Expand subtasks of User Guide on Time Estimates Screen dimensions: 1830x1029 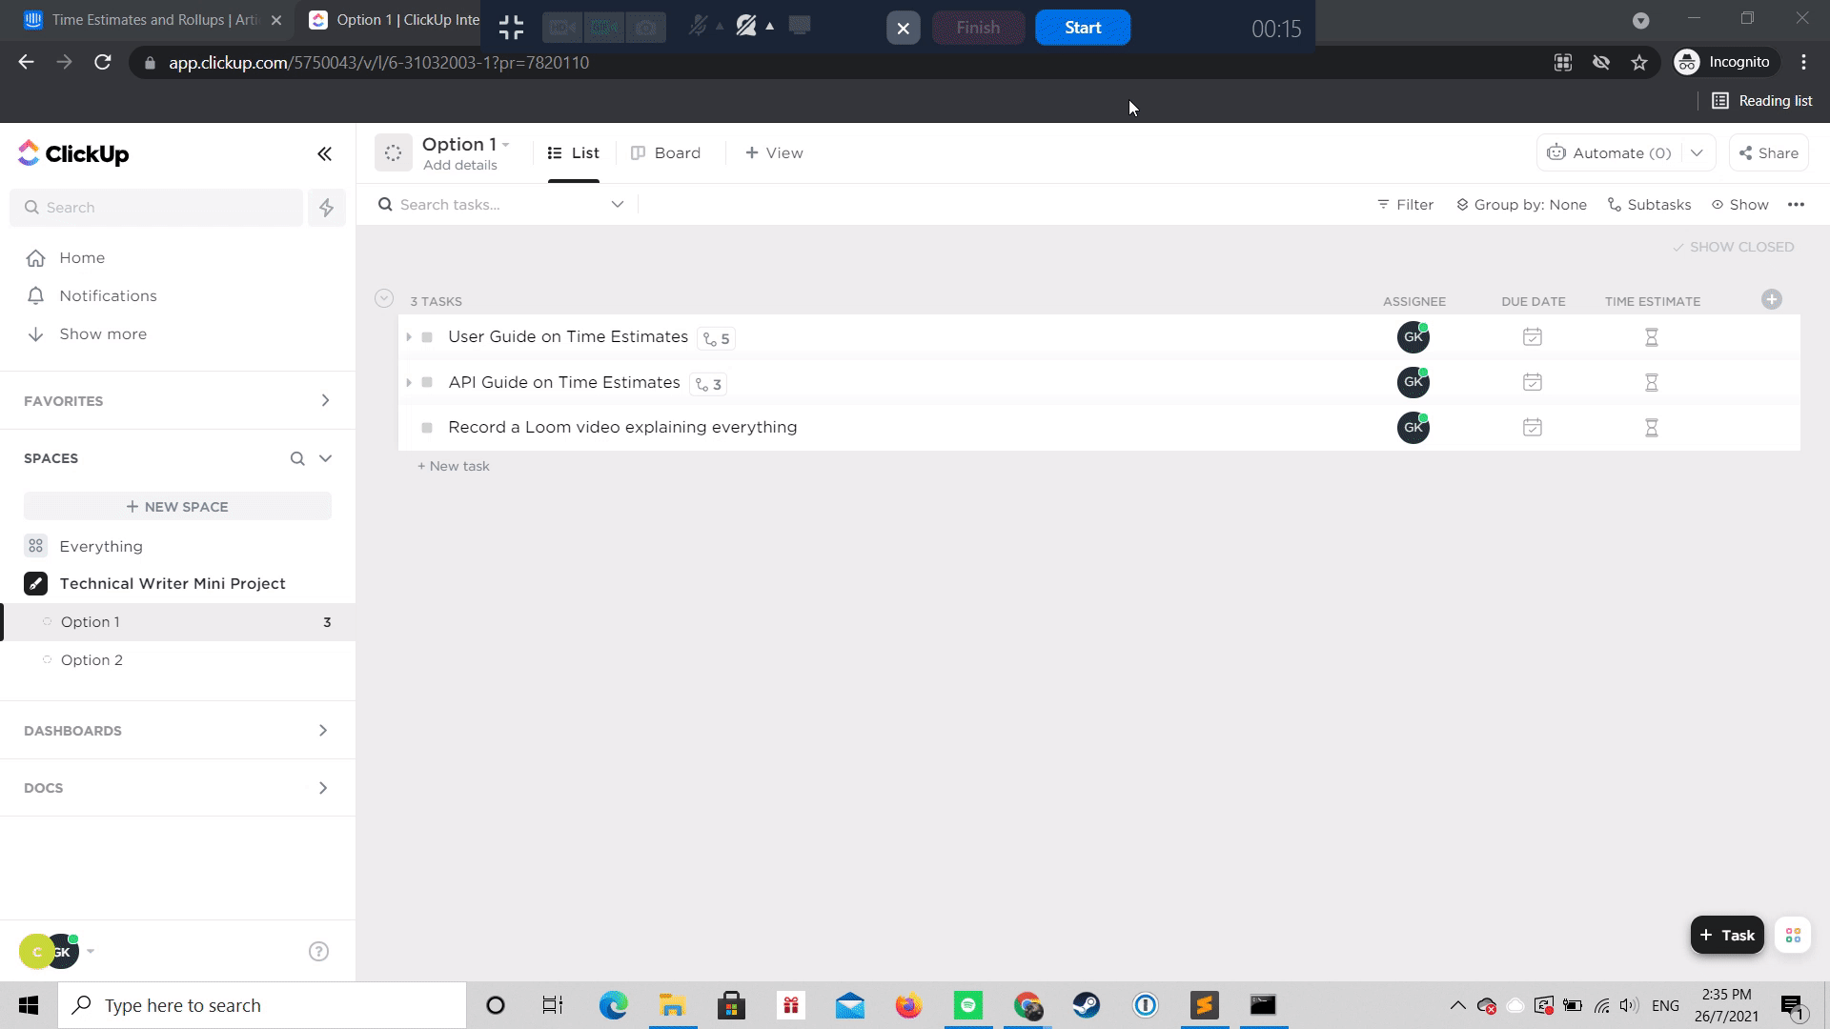tap(409, 337)
